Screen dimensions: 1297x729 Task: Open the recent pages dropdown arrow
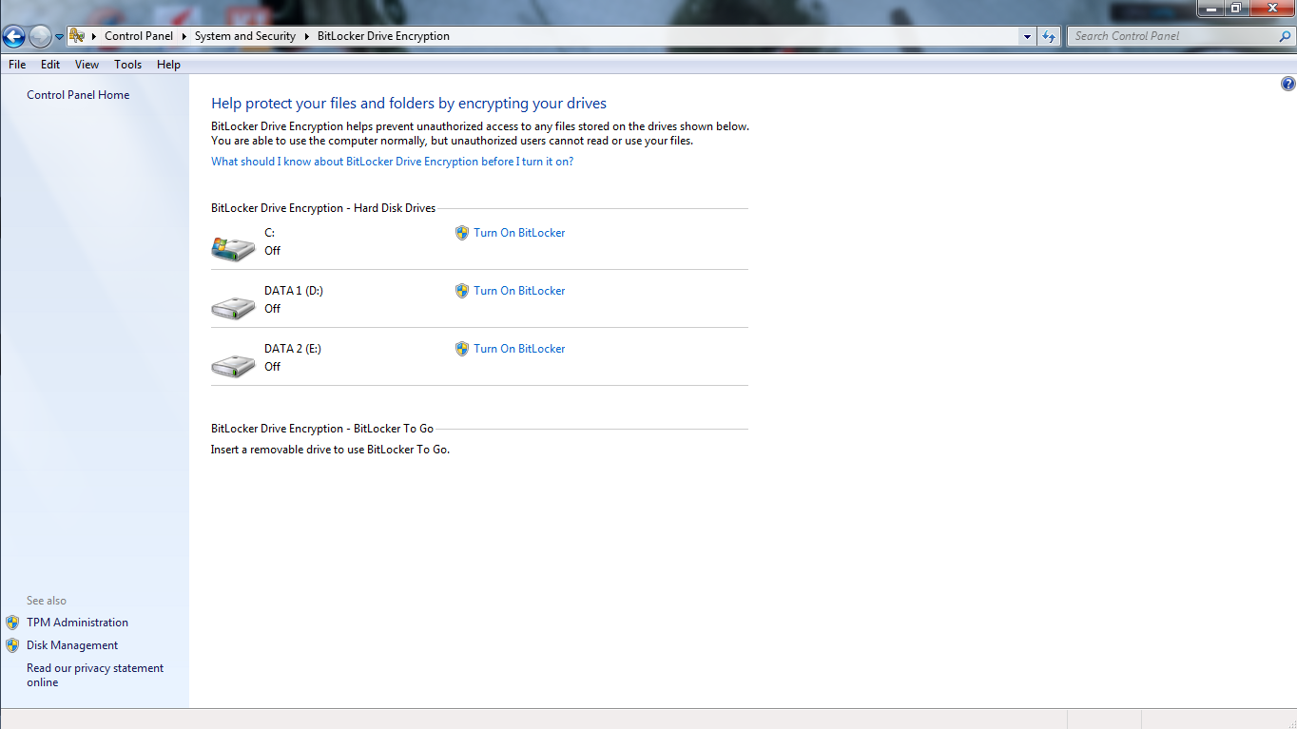(59, 37)
